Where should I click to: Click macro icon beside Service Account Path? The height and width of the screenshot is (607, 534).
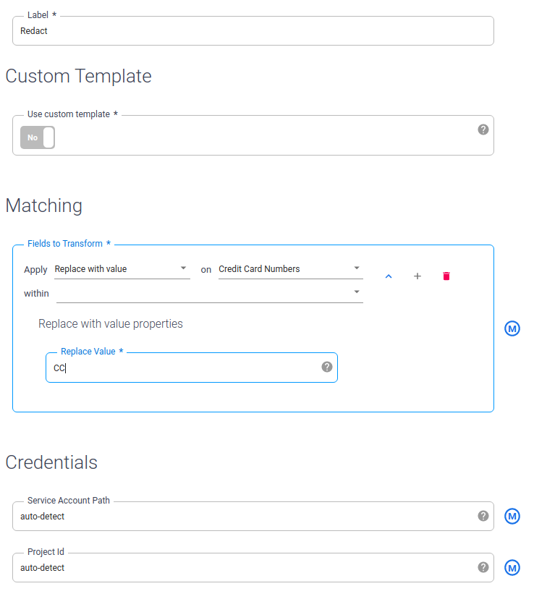point(512,516)
